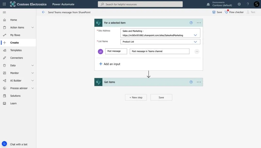Click the My flows icon
This screenshot has width=261, height=148.
pos(5,35)
